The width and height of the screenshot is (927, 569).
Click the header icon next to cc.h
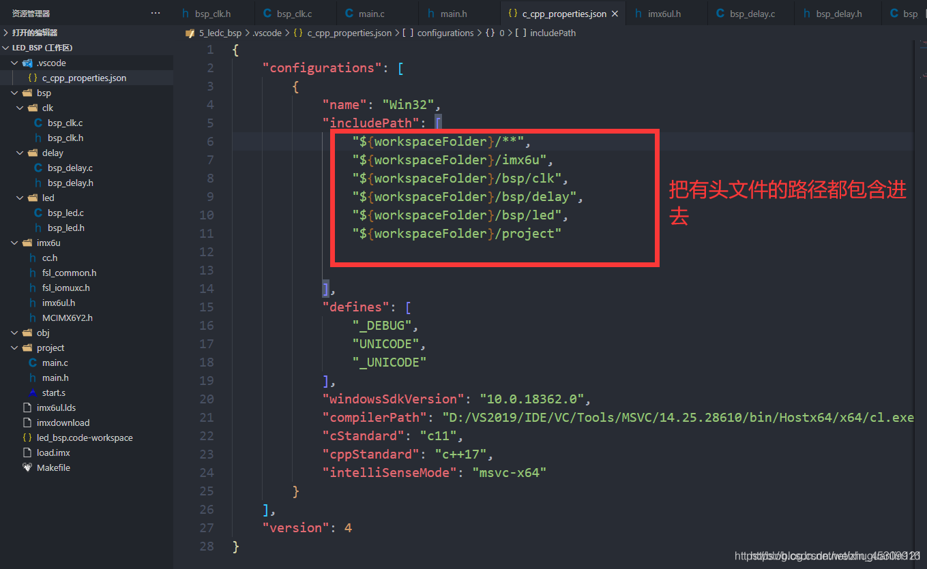pyautogui.click(x=33, y=258)
